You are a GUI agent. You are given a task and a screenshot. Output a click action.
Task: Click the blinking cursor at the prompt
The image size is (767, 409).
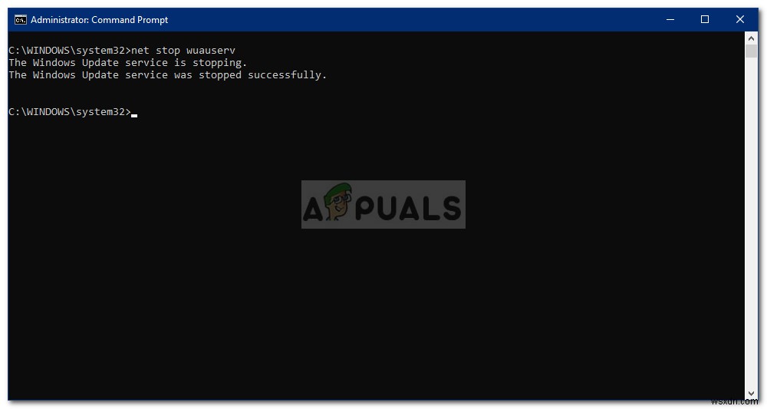pyautogui.click(x=134, y=116)
